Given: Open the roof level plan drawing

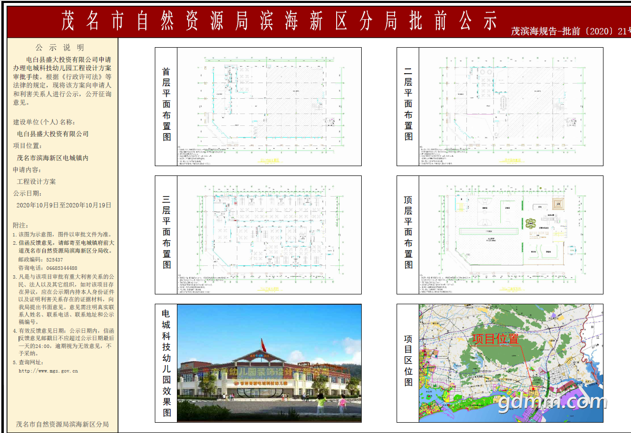Looking at the screenshot, I should coord(511,234).
